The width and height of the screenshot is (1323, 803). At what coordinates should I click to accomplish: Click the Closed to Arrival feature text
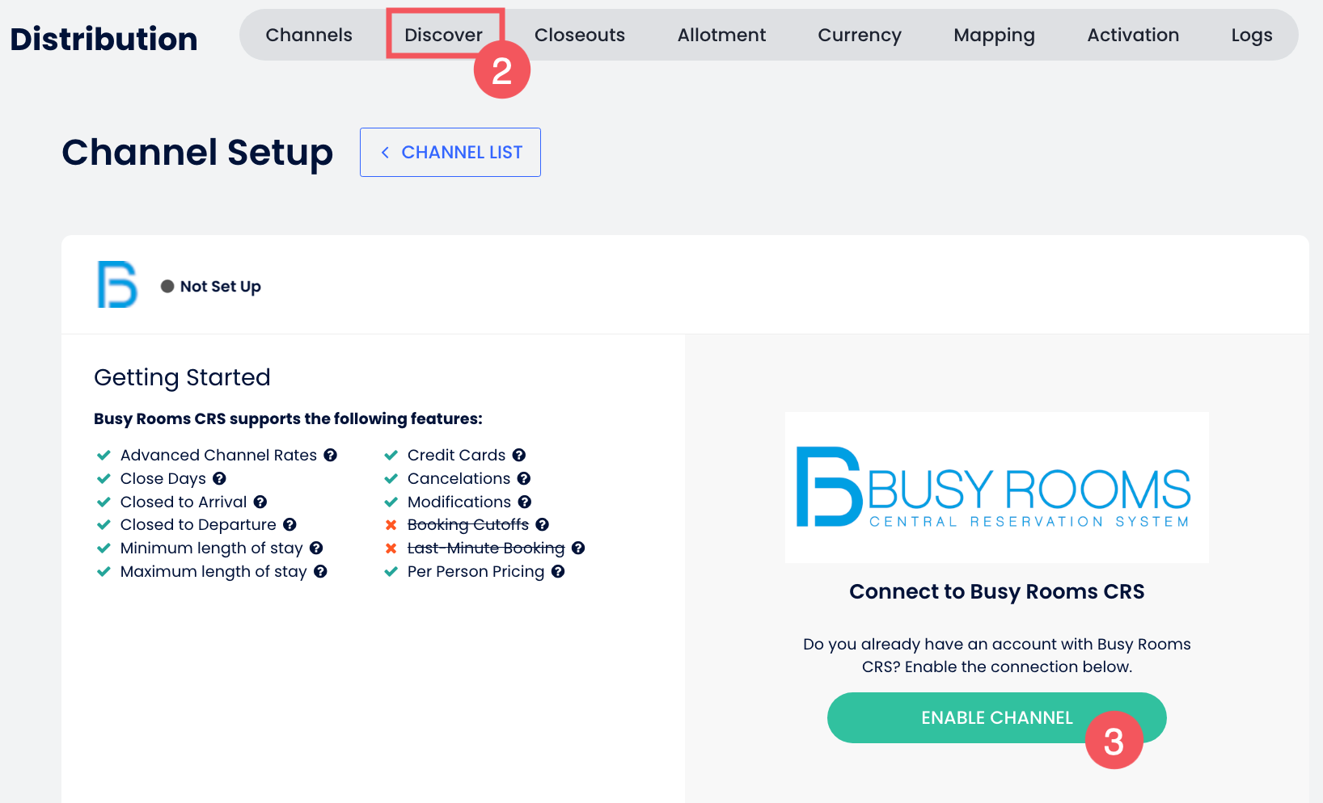coord(184,502)
